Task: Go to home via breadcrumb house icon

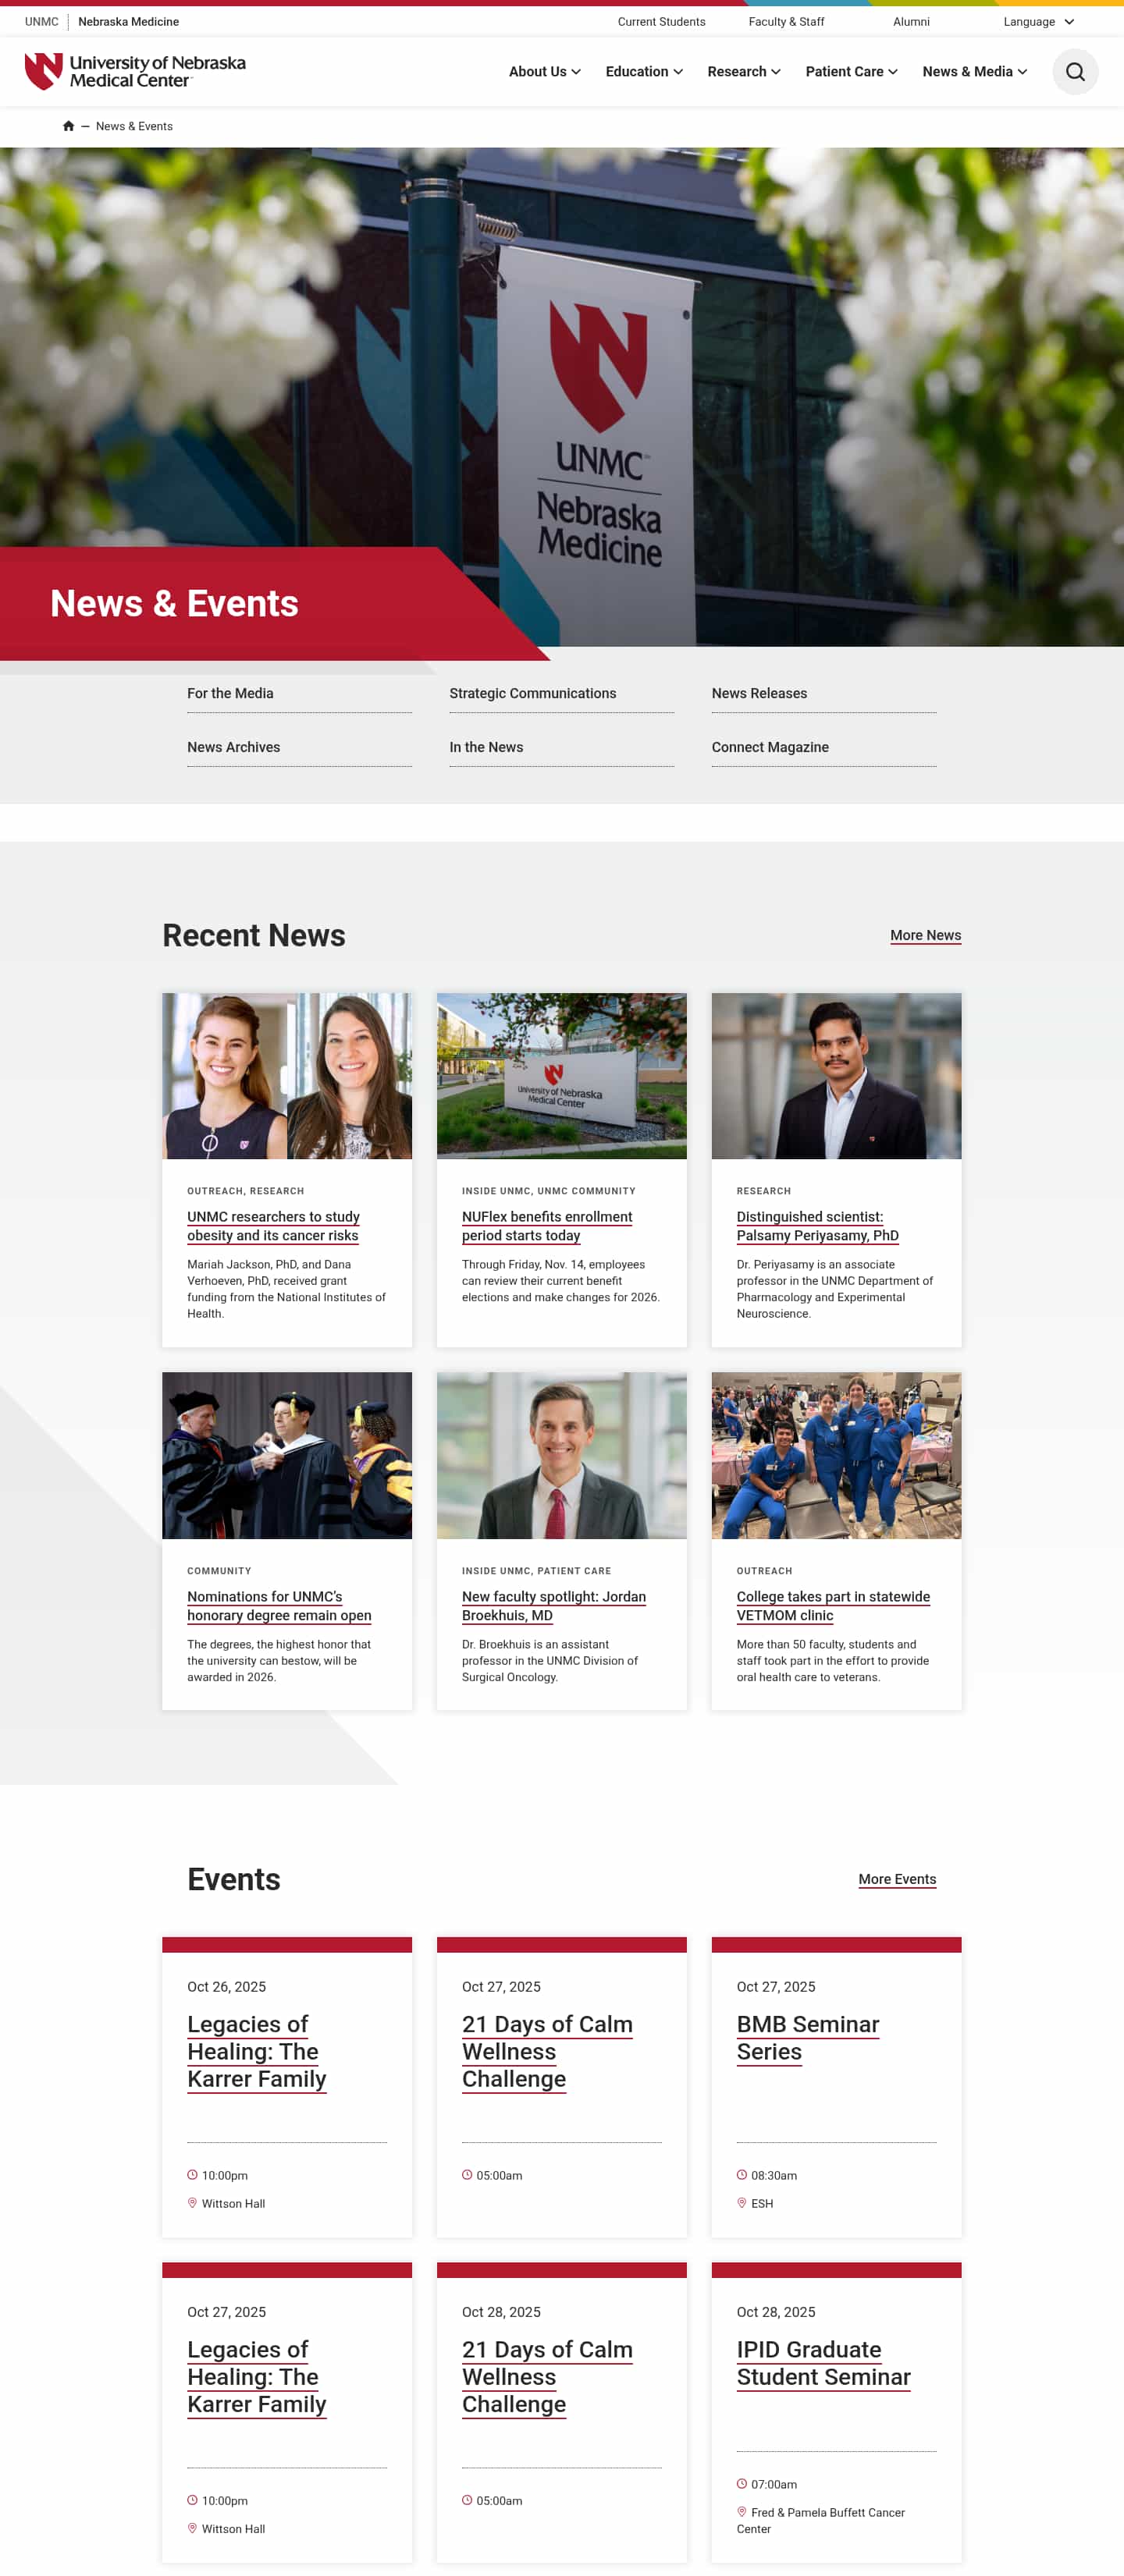Action: pyautogui.click(x=68, y=126)
